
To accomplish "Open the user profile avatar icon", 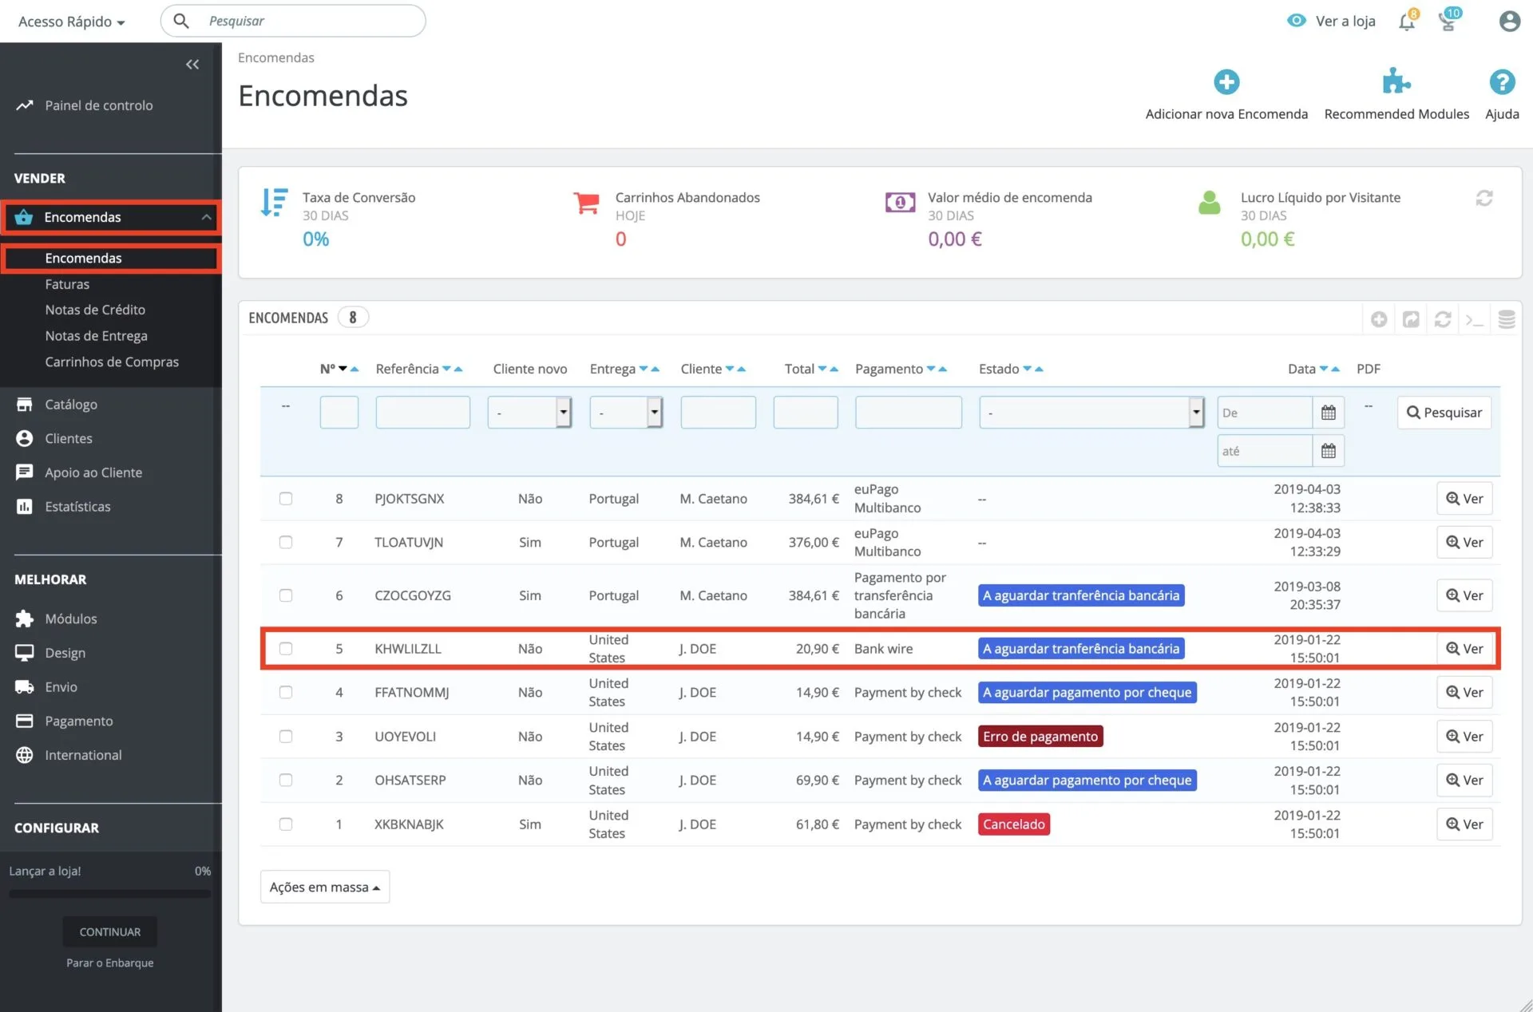I will coord(1509,22).
